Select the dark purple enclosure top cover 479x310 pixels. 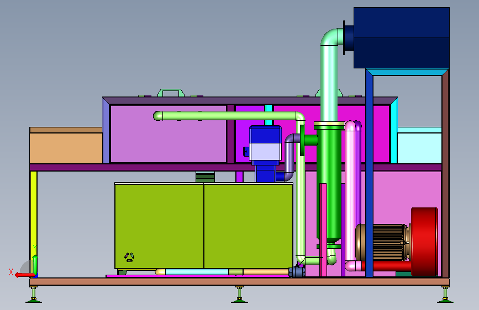250,101
